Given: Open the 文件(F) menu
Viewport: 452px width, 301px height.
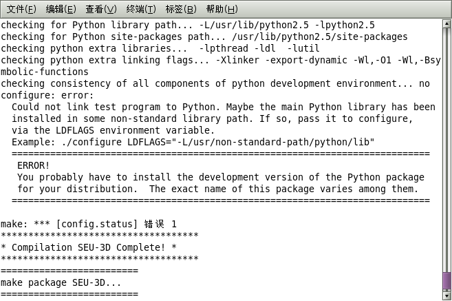Looking at the screenshot, I should click(21, 9).
